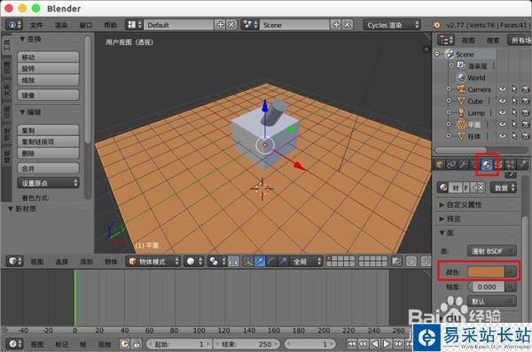This screenshot has width=532, height=352.
Task: Select the rotate manipulator arc icon
Action: click(271, 261)
